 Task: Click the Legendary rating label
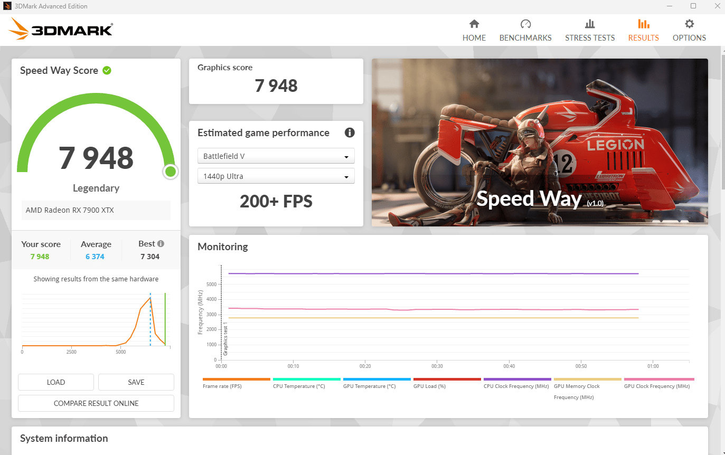click(x=96, y=188)
